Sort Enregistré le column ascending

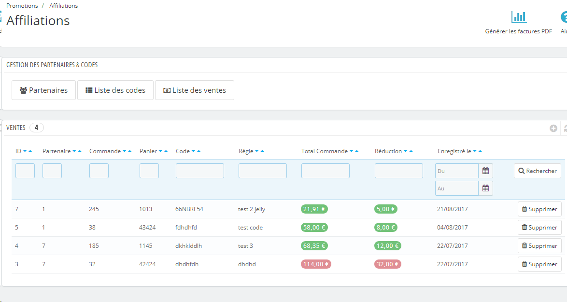(x=480, y=151)
